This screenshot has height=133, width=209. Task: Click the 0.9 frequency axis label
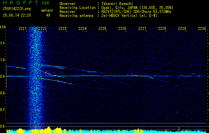(3, 76)
